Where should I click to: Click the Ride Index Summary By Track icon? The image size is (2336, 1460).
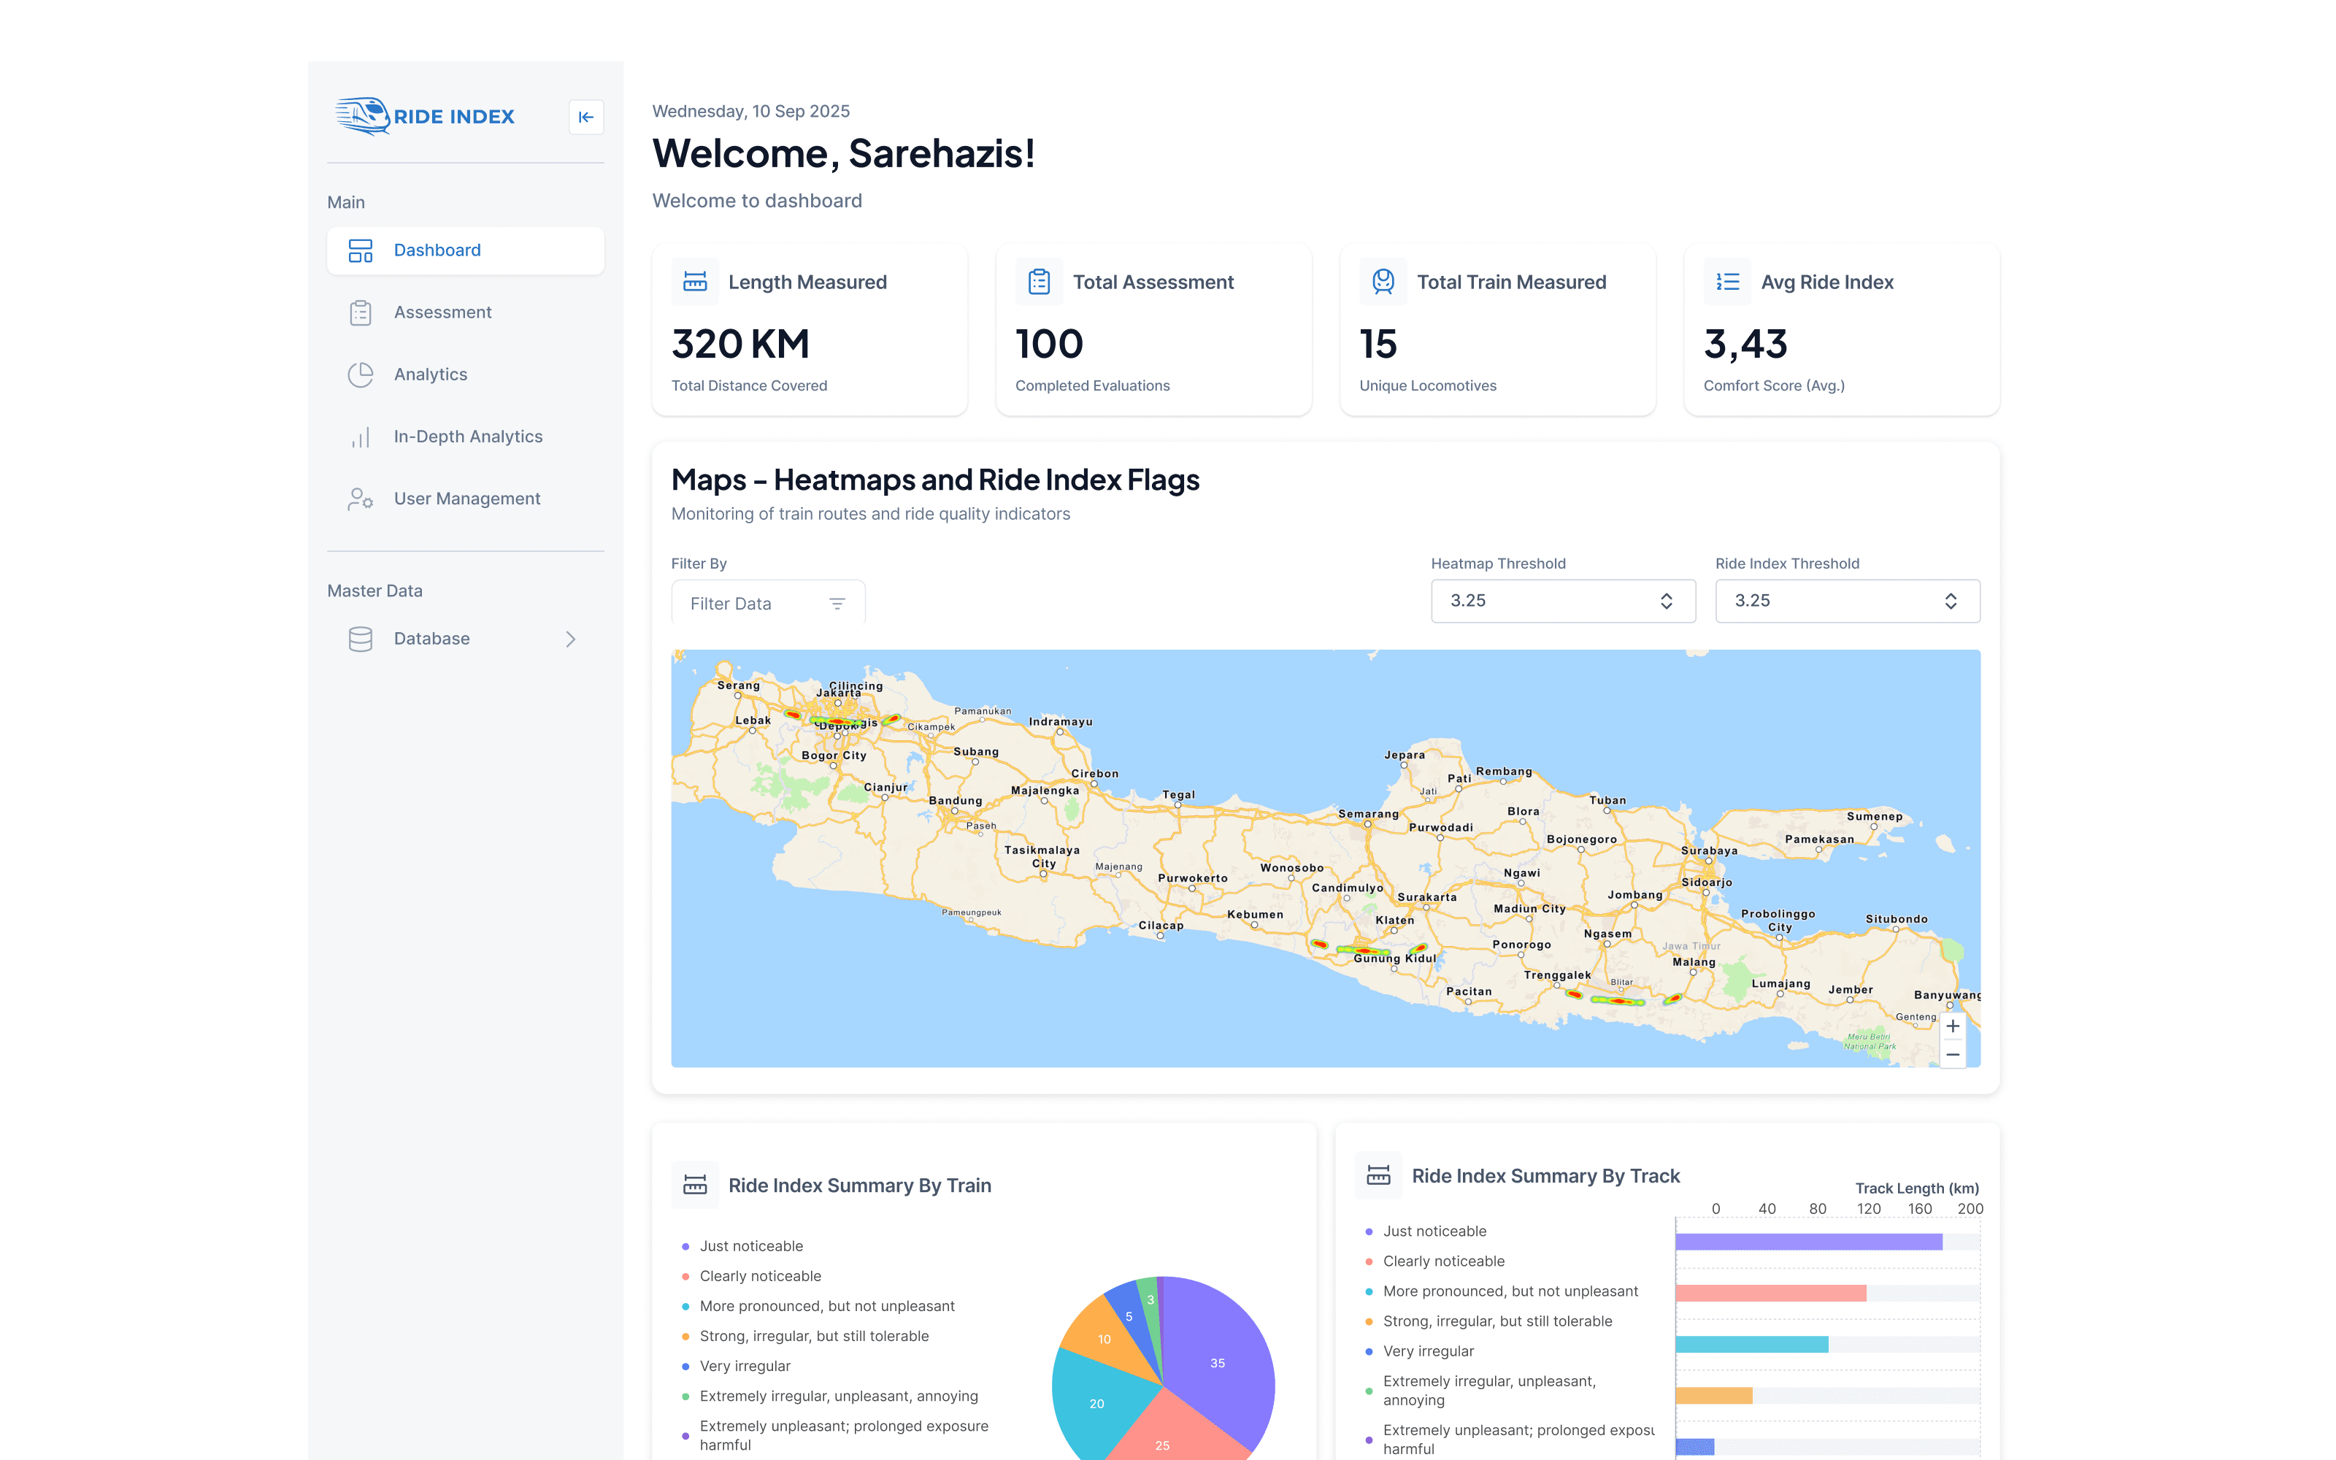1378,1175
